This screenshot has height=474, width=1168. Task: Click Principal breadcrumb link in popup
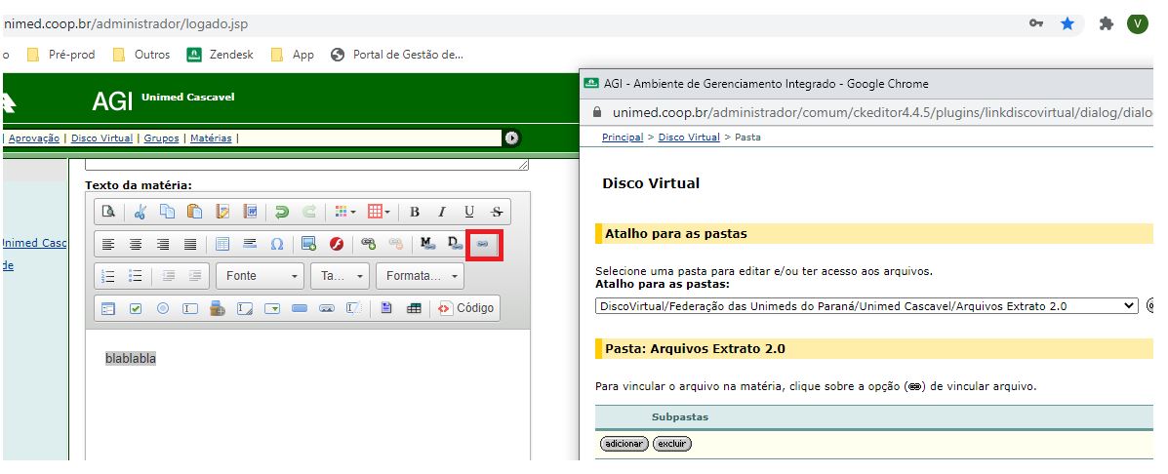(623, 137)
